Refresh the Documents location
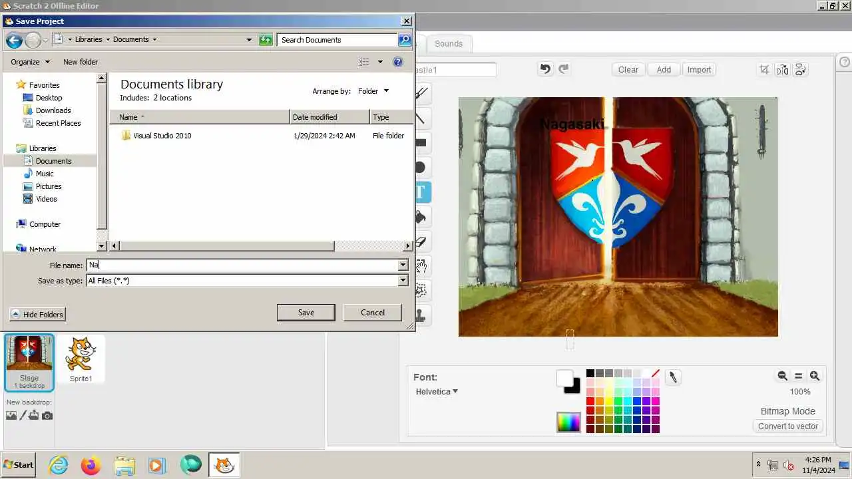852x479 pixels. coord(266,40)
